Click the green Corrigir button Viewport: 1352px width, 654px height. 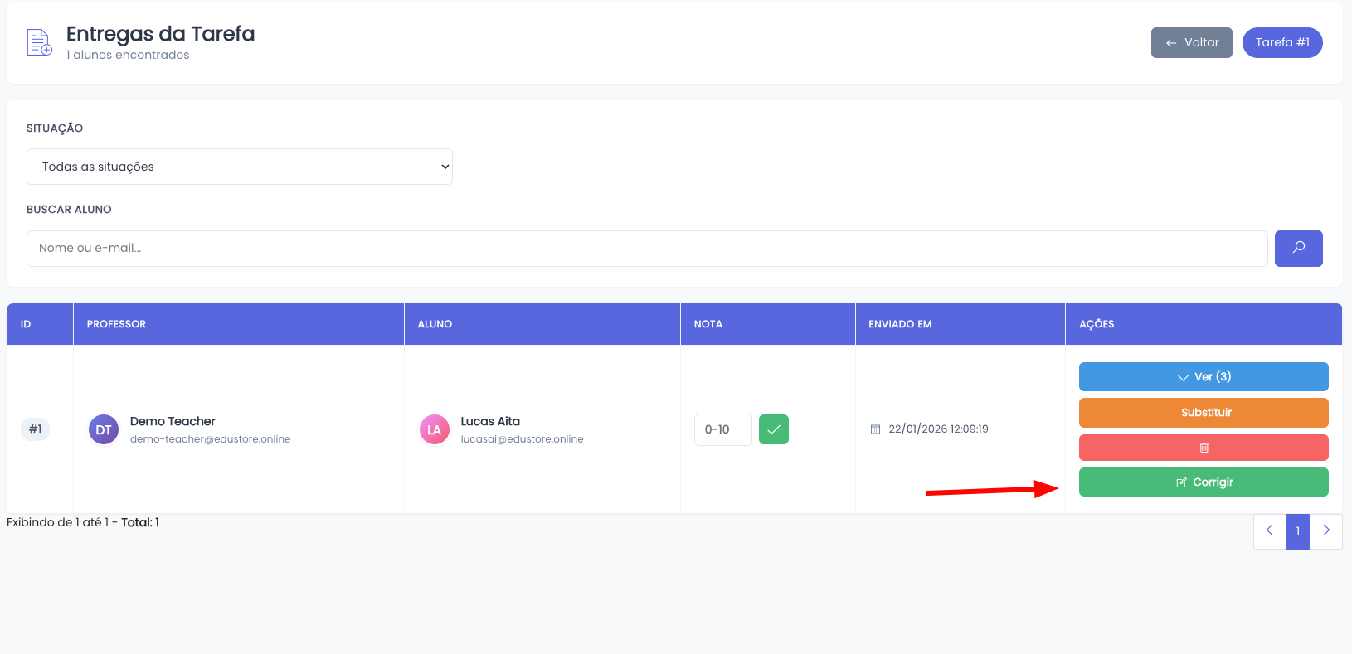pos(1203,482)
